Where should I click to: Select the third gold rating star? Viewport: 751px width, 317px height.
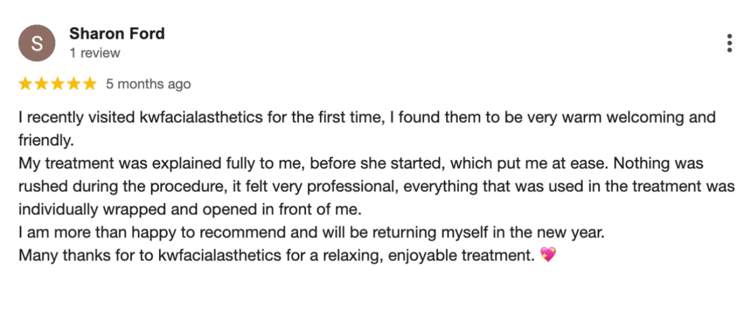point(58,84)
